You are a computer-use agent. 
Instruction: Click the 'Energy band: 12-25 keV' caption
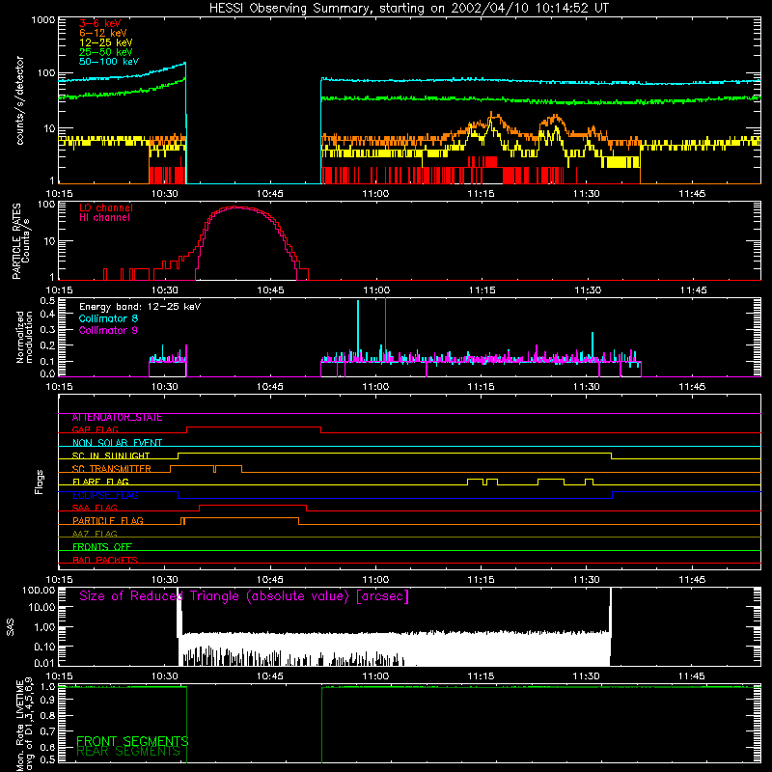[140, 307]
